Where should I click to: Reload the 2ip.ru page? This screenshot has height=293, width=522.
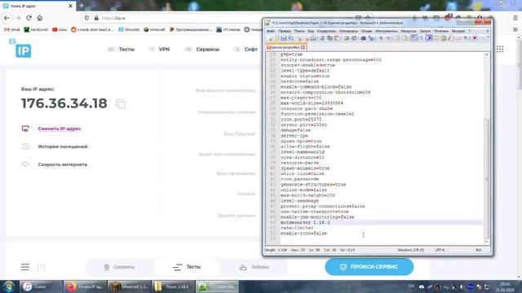click(x=29, y=18)
